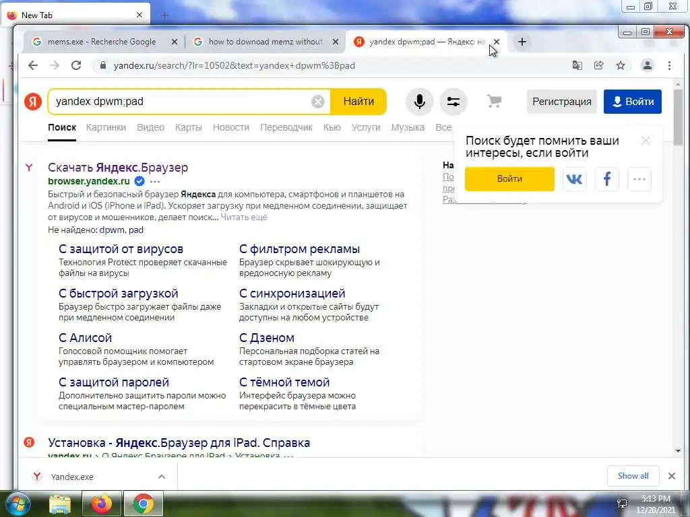Open the Услуги tab
The image size is (690, 517).
click(x=366, y=127)
